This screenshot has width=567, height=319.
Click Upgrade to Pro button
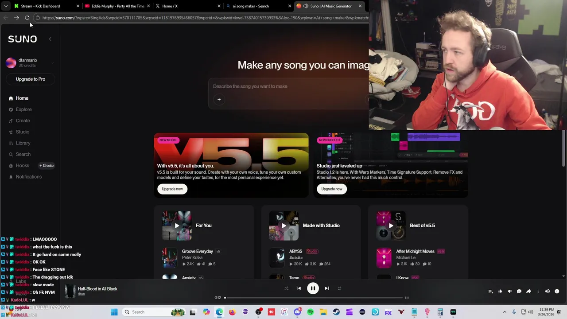[31, 79]
